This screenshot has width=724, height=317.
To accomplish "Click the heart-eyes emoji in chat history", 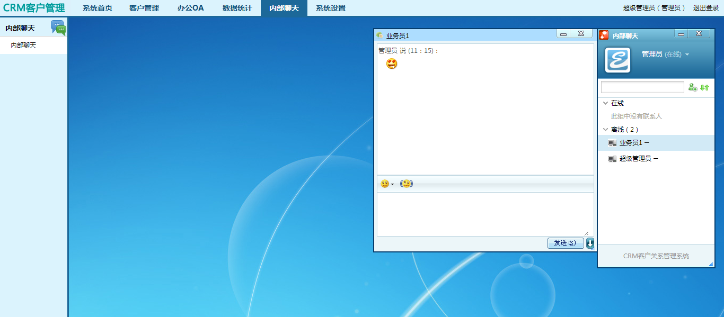I will click(x=392, y=64).
